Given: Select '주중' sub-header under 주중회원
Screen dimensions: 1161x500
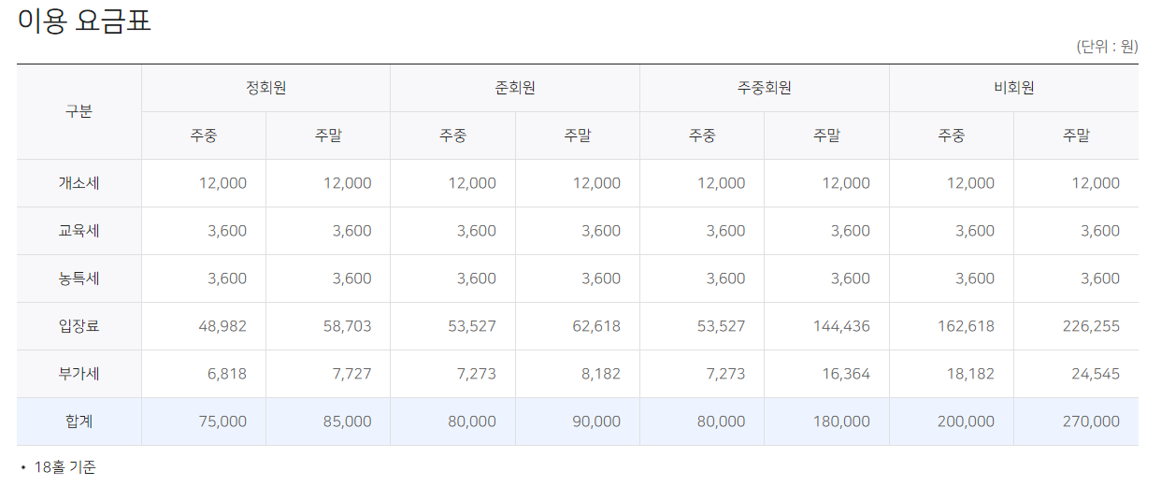Looking at the screenshot, I should (702, 136).
